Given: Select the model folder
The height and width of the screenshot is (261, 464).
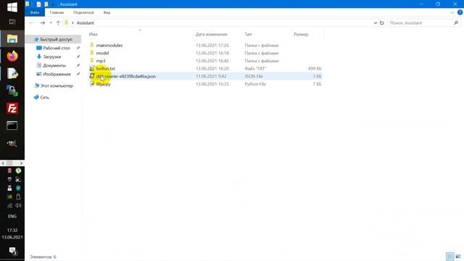Looking at the screenshot, I should [x=102, y=53].
